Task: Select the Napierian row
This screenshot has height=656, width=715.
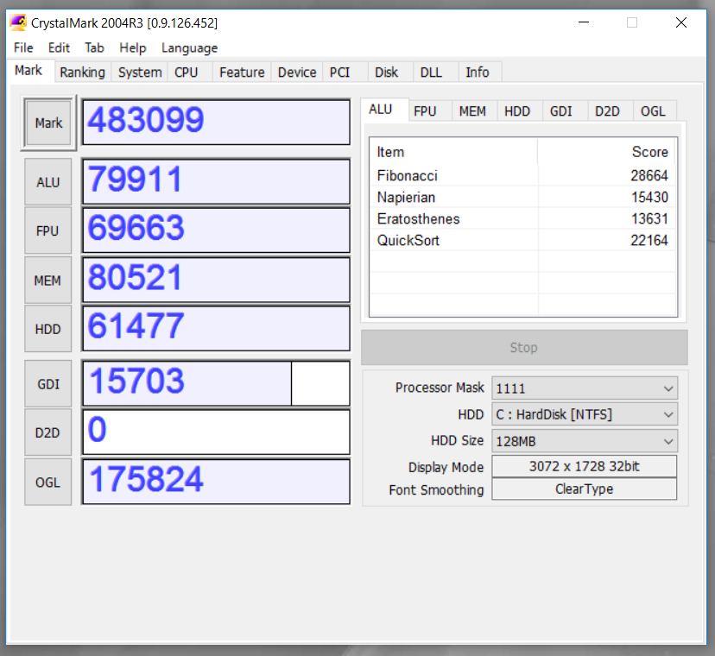Action: [x=522, y=198]
